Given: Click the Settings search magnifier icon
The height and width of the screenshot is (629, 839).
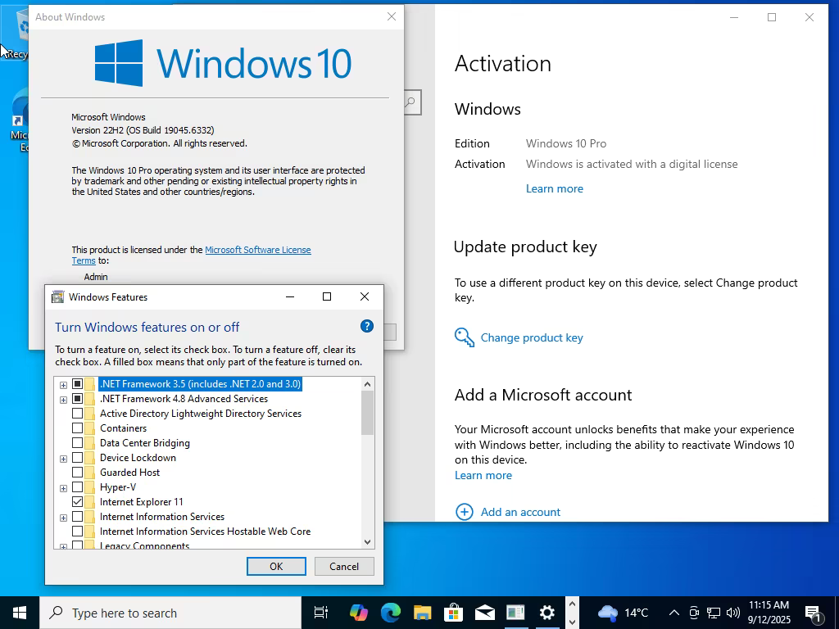Looking at the screenshot, I should tap(411, 102).
